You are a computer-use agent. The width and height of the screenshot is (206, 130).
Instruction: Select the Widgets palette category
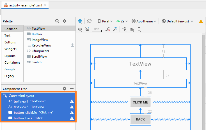tap(12, 49)
